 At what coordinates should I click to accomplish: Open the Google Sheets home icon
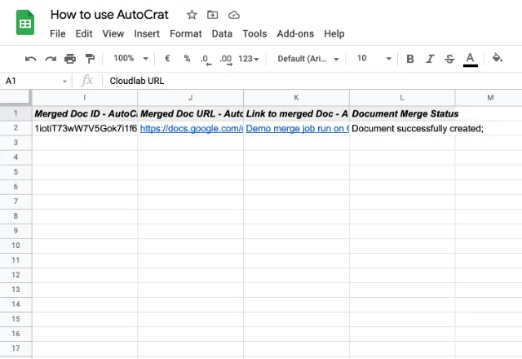pos(25,23)
